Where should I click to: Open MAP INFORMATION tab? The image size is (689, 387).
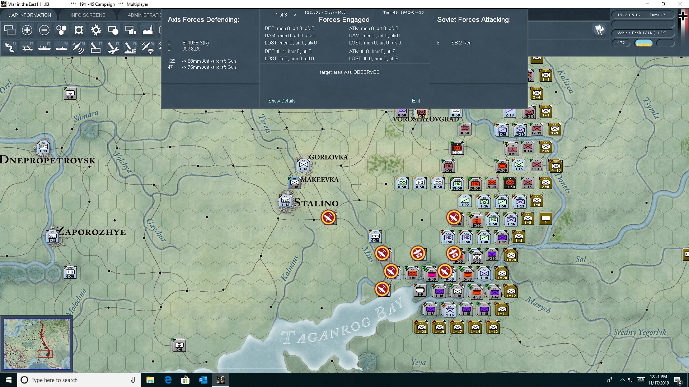tap(29, 15)
